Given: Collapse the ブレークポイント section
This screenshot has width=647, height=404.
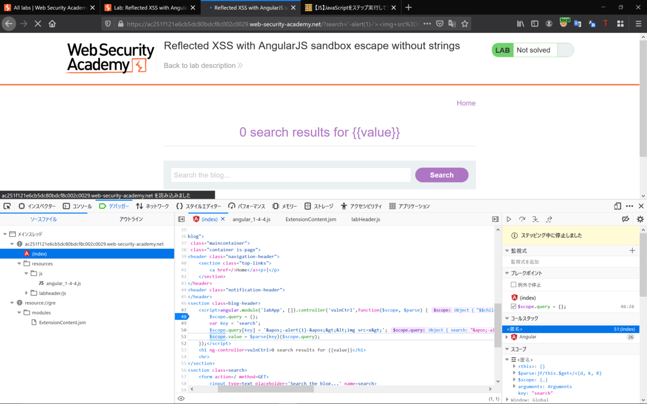Looking at the screenshot, I should pyautogui.click(x=507, y=273).
